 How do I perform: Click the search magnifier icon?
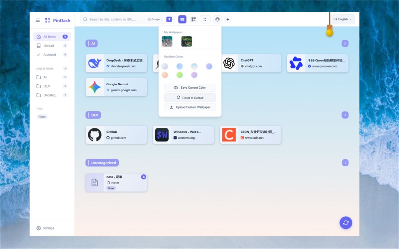click(x=85, y=19)
